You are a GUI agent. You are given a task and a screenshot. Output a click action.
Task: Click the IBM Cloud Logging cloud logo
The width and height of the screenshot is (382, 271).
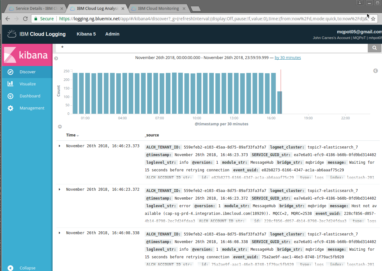pos(12,34)
